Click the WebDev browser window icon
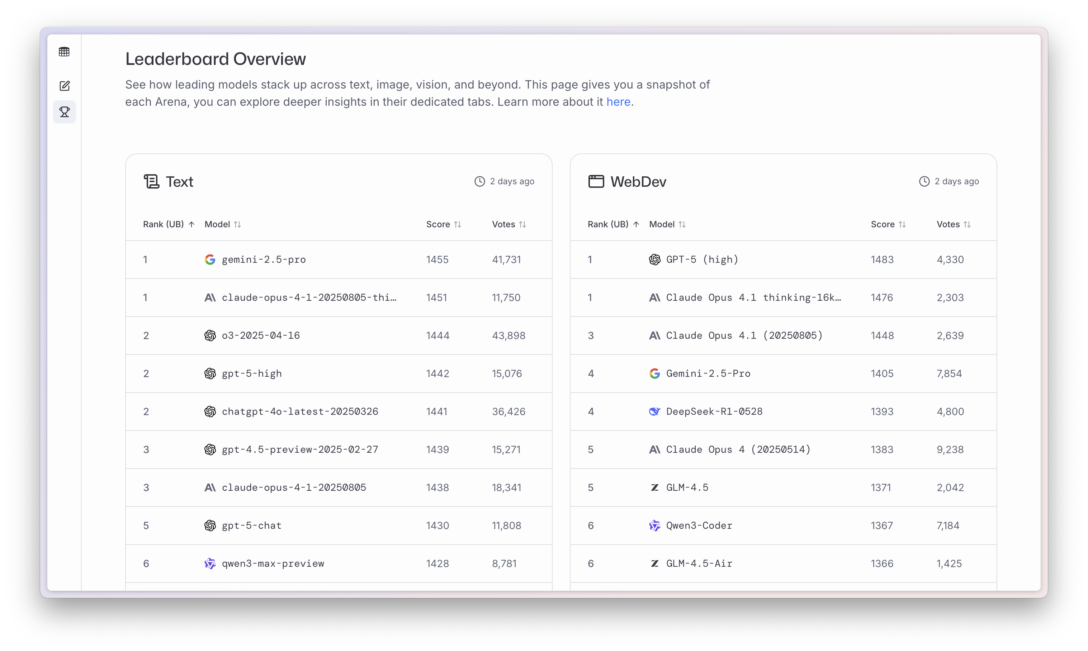 596,181
